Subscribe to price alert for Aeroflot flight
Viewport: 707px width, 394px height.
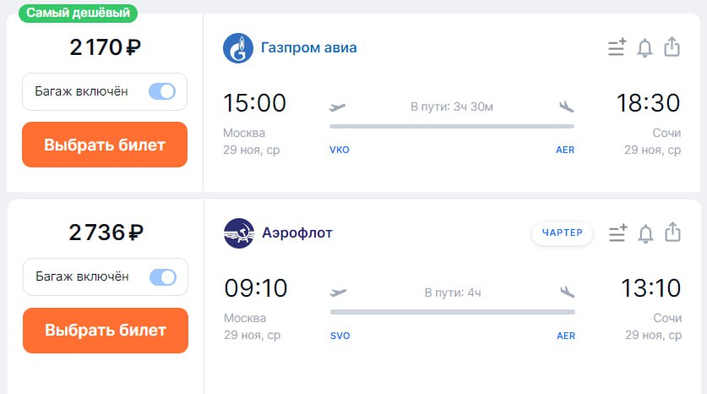pyautogui.click(x=645, y=233)
